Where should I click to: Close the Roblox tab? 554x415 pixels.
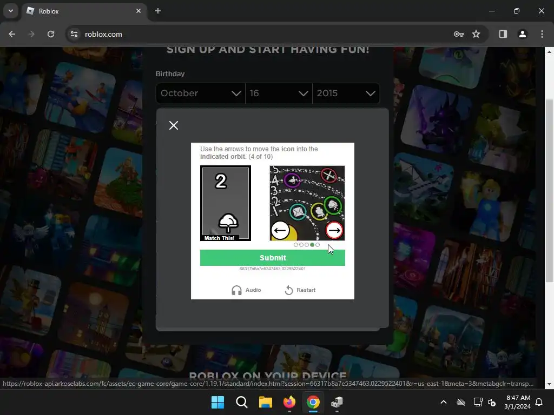pos(138,11)
